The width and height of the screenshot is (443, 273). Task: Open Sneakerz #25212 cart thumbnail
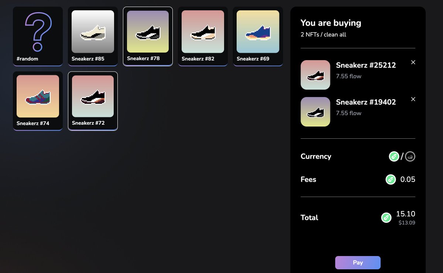tap(315, 75)
